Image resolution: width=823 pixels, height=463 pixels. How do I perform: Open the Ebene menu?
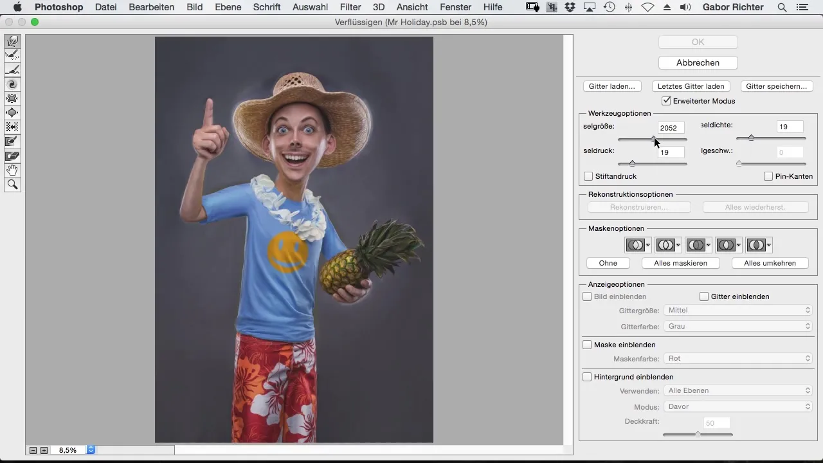click(228, 8)
